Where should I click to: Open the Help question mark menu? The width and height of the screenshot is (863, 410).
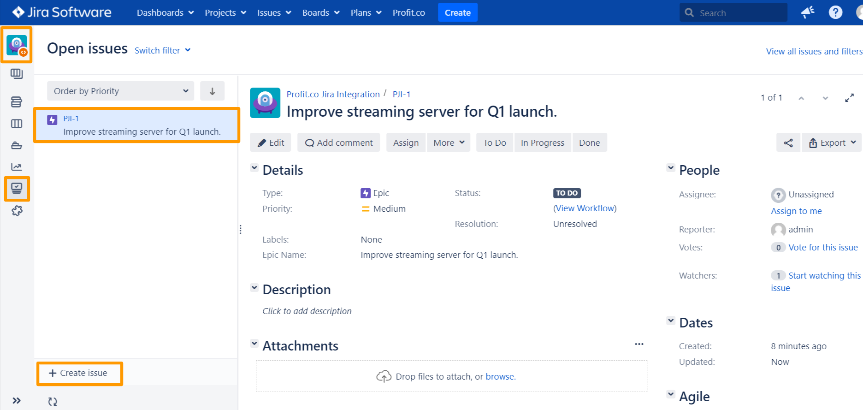tap(835, 12)
